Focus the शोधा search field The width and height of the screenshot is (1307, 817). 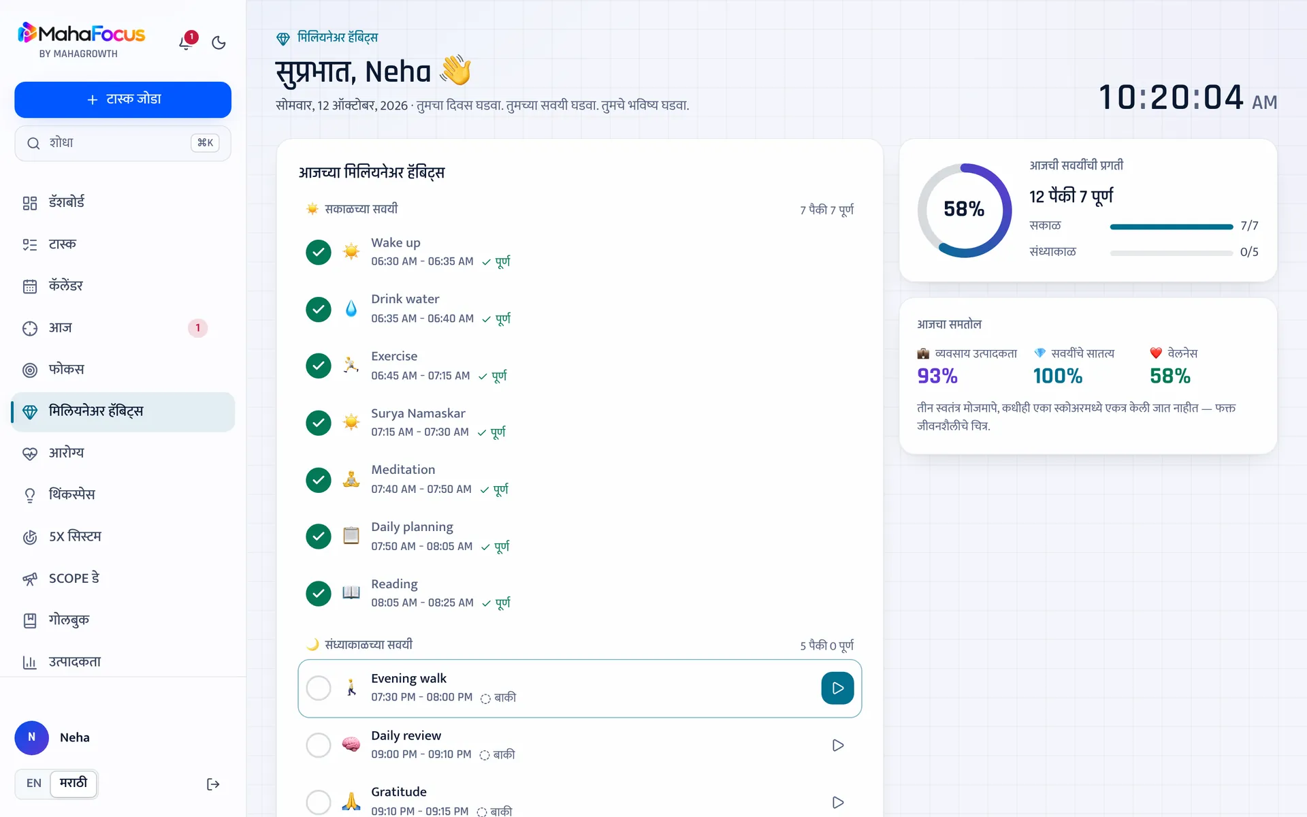tap(123, 143)
